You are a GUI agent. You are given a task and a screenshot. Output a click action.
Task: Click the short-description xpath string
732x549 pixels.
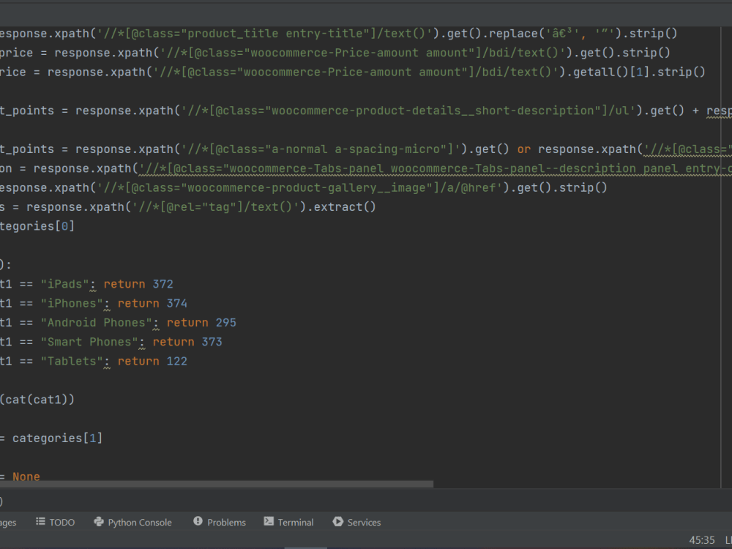(408, 111)
